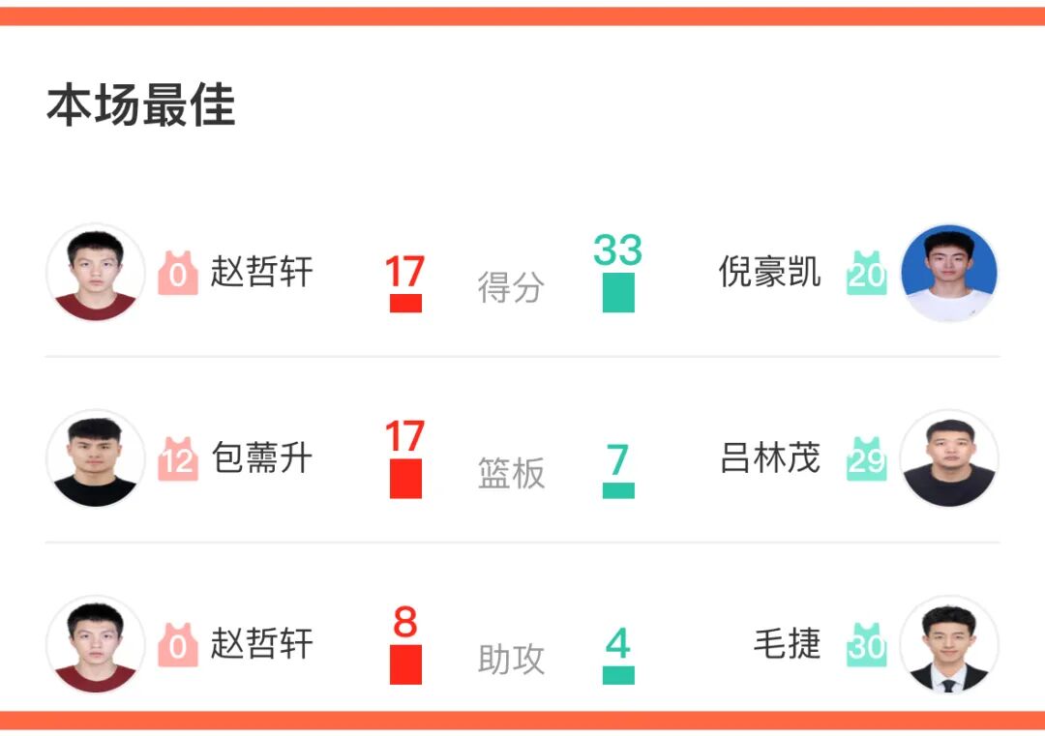This screenshot has height=736, width=1045.
Task: Click the pink number 12 jersey icon
Action: 178,459
